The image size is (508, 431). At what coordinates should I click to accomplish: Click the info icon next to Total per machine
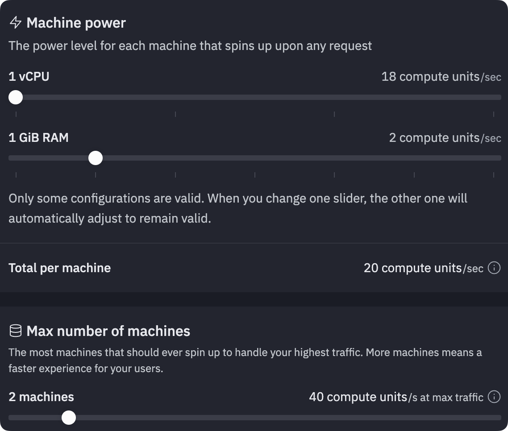[495, 268]
